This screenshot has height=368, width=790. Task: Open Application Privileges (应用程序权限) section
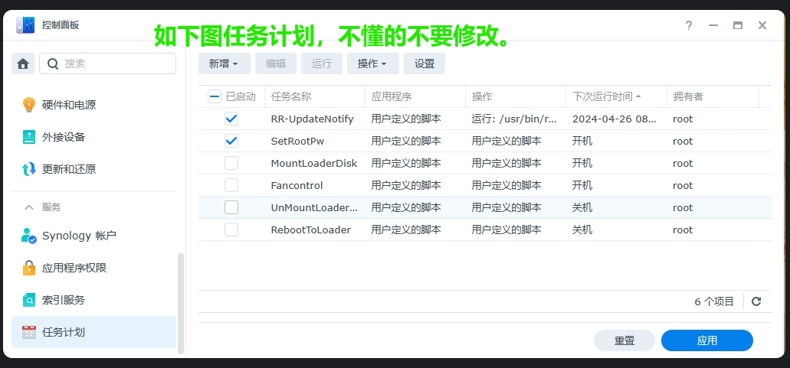coord(74,268)
